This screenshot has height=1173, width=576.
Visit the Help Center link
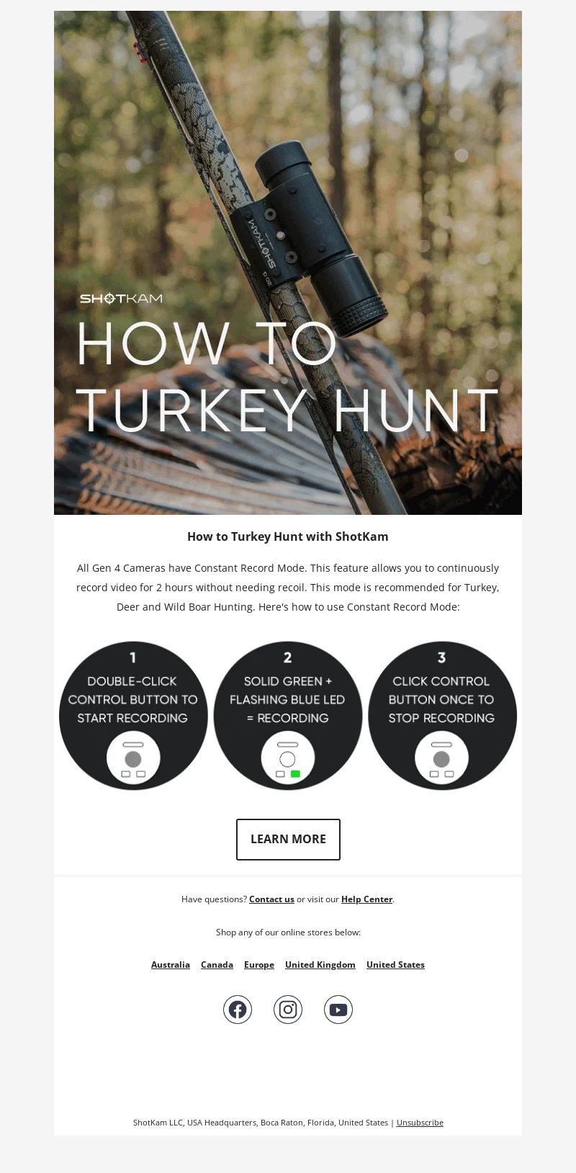point(366,899)
